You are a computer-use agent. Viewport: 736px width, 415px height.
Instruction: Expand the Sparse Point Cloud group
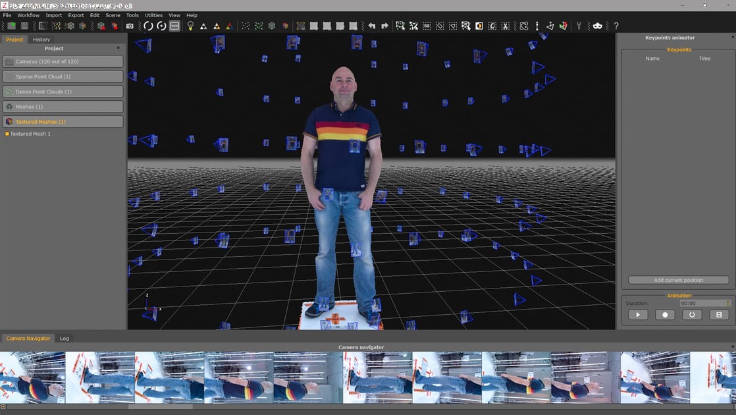63,76
